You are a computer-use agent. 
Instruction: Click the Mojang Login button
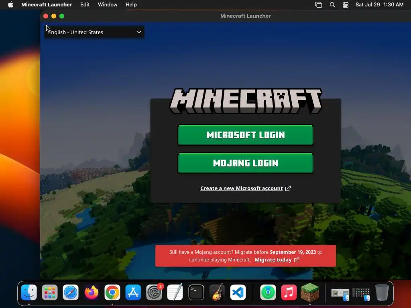tap(246, 163)
